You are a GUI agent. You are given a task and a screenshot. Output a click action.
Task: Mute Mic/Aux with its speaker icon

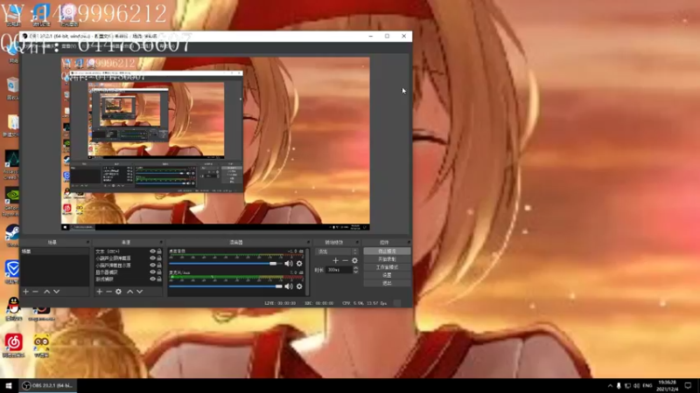(x=289, y=286)
